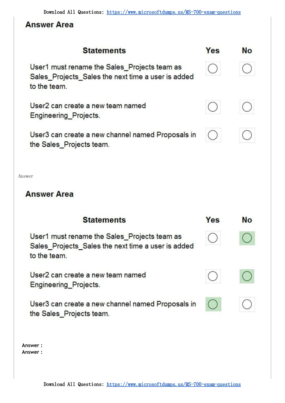Choose Yes for User2 Engineering_Projects statement, top area

213,107
